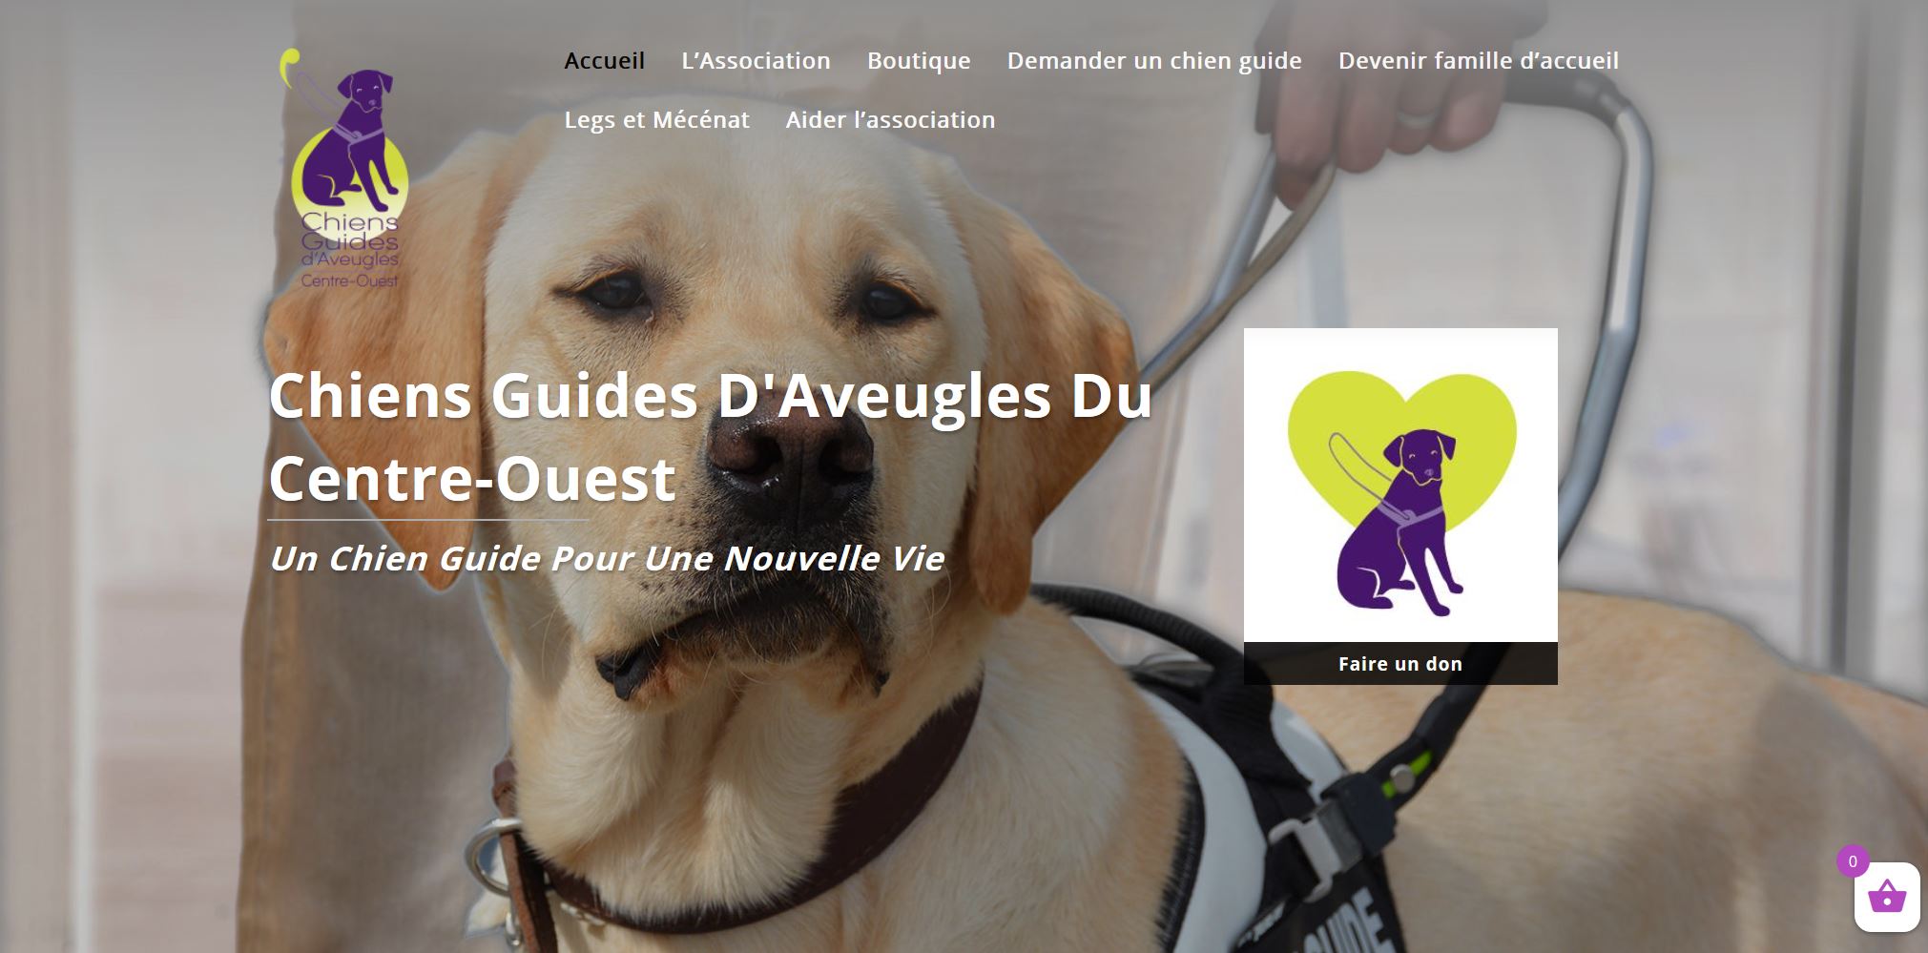Click the Centre-Ouest text in the logo

(349, 280)
